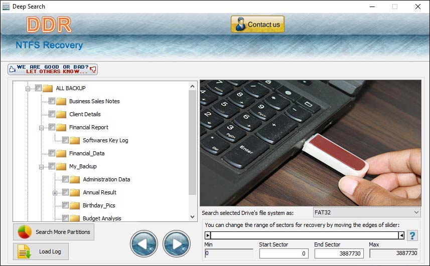Tick the Softwares Key Log checkbox

[65, 140]
